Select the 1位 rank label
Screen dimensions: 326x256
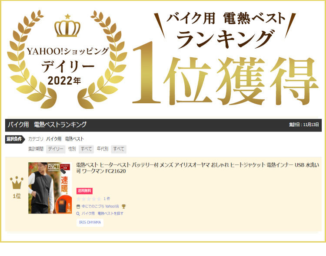pos(17,196)
